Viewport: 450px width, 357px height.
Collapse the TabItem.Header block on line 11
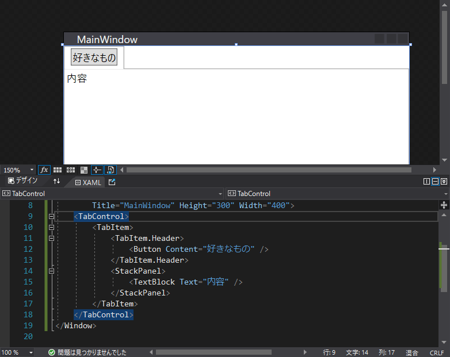(51, 238)
